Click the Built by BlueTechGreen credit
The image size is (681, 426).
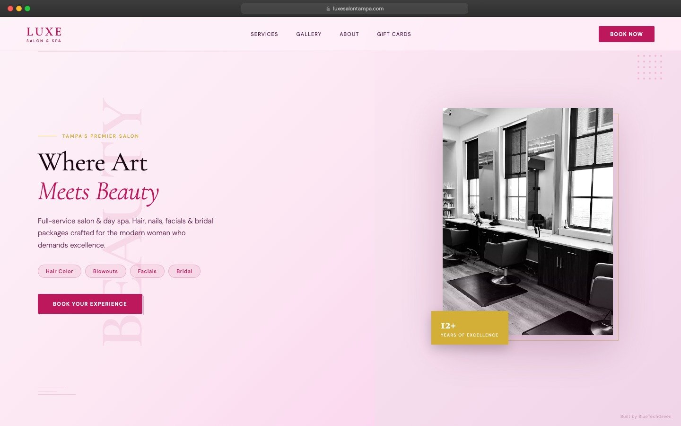pyautogui.click(x=645, y=417)
